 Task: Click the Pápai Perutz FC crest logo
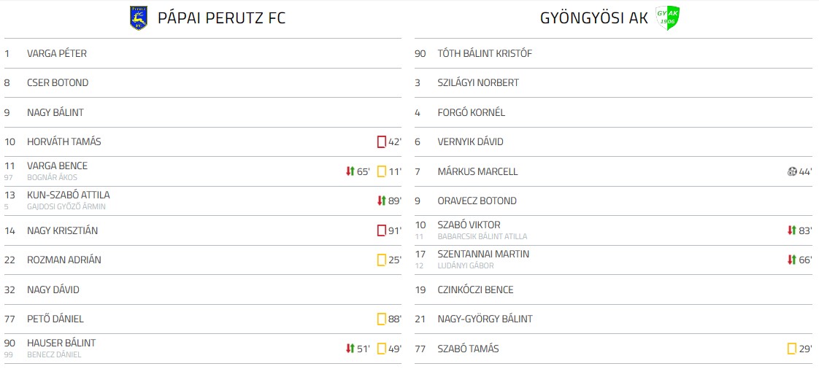[x=139, y=18]
